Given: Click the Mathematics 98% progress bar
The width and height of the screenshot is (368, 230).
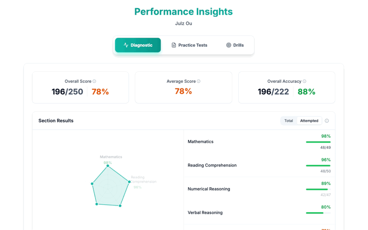Looking at the screenshot, I should (318, 142).
